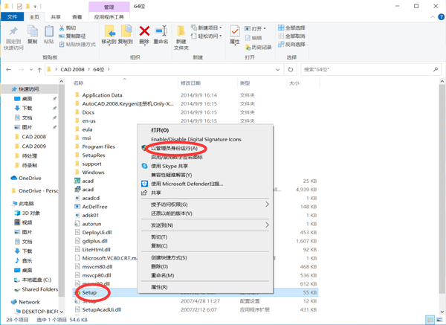
Task: Go back with the Back arrow
Action: (9, 69)
